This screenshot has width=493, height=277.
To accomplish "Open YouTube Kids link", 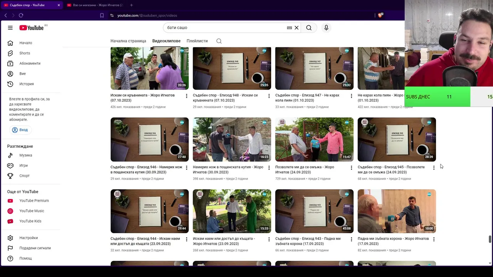I will point(31,221).
